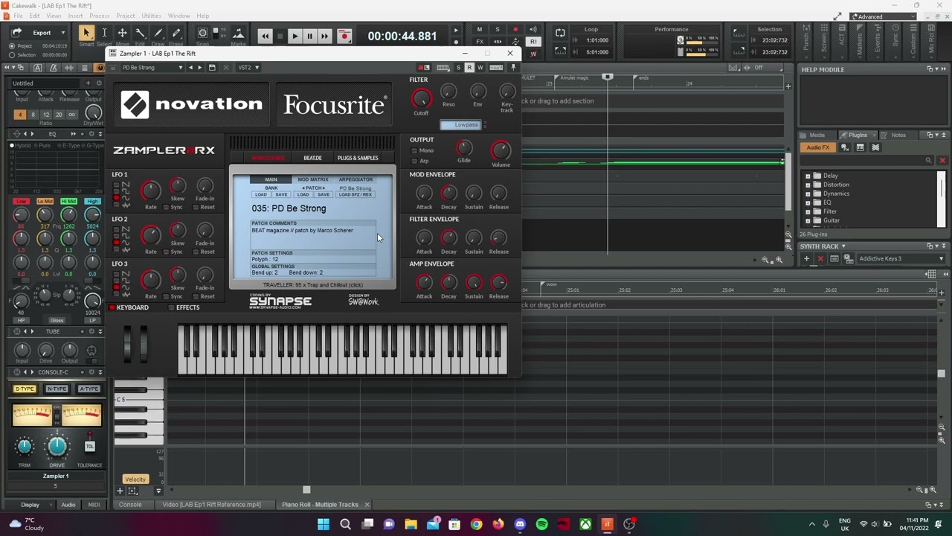Select the Draw tool pencil icon

[158, 33]
